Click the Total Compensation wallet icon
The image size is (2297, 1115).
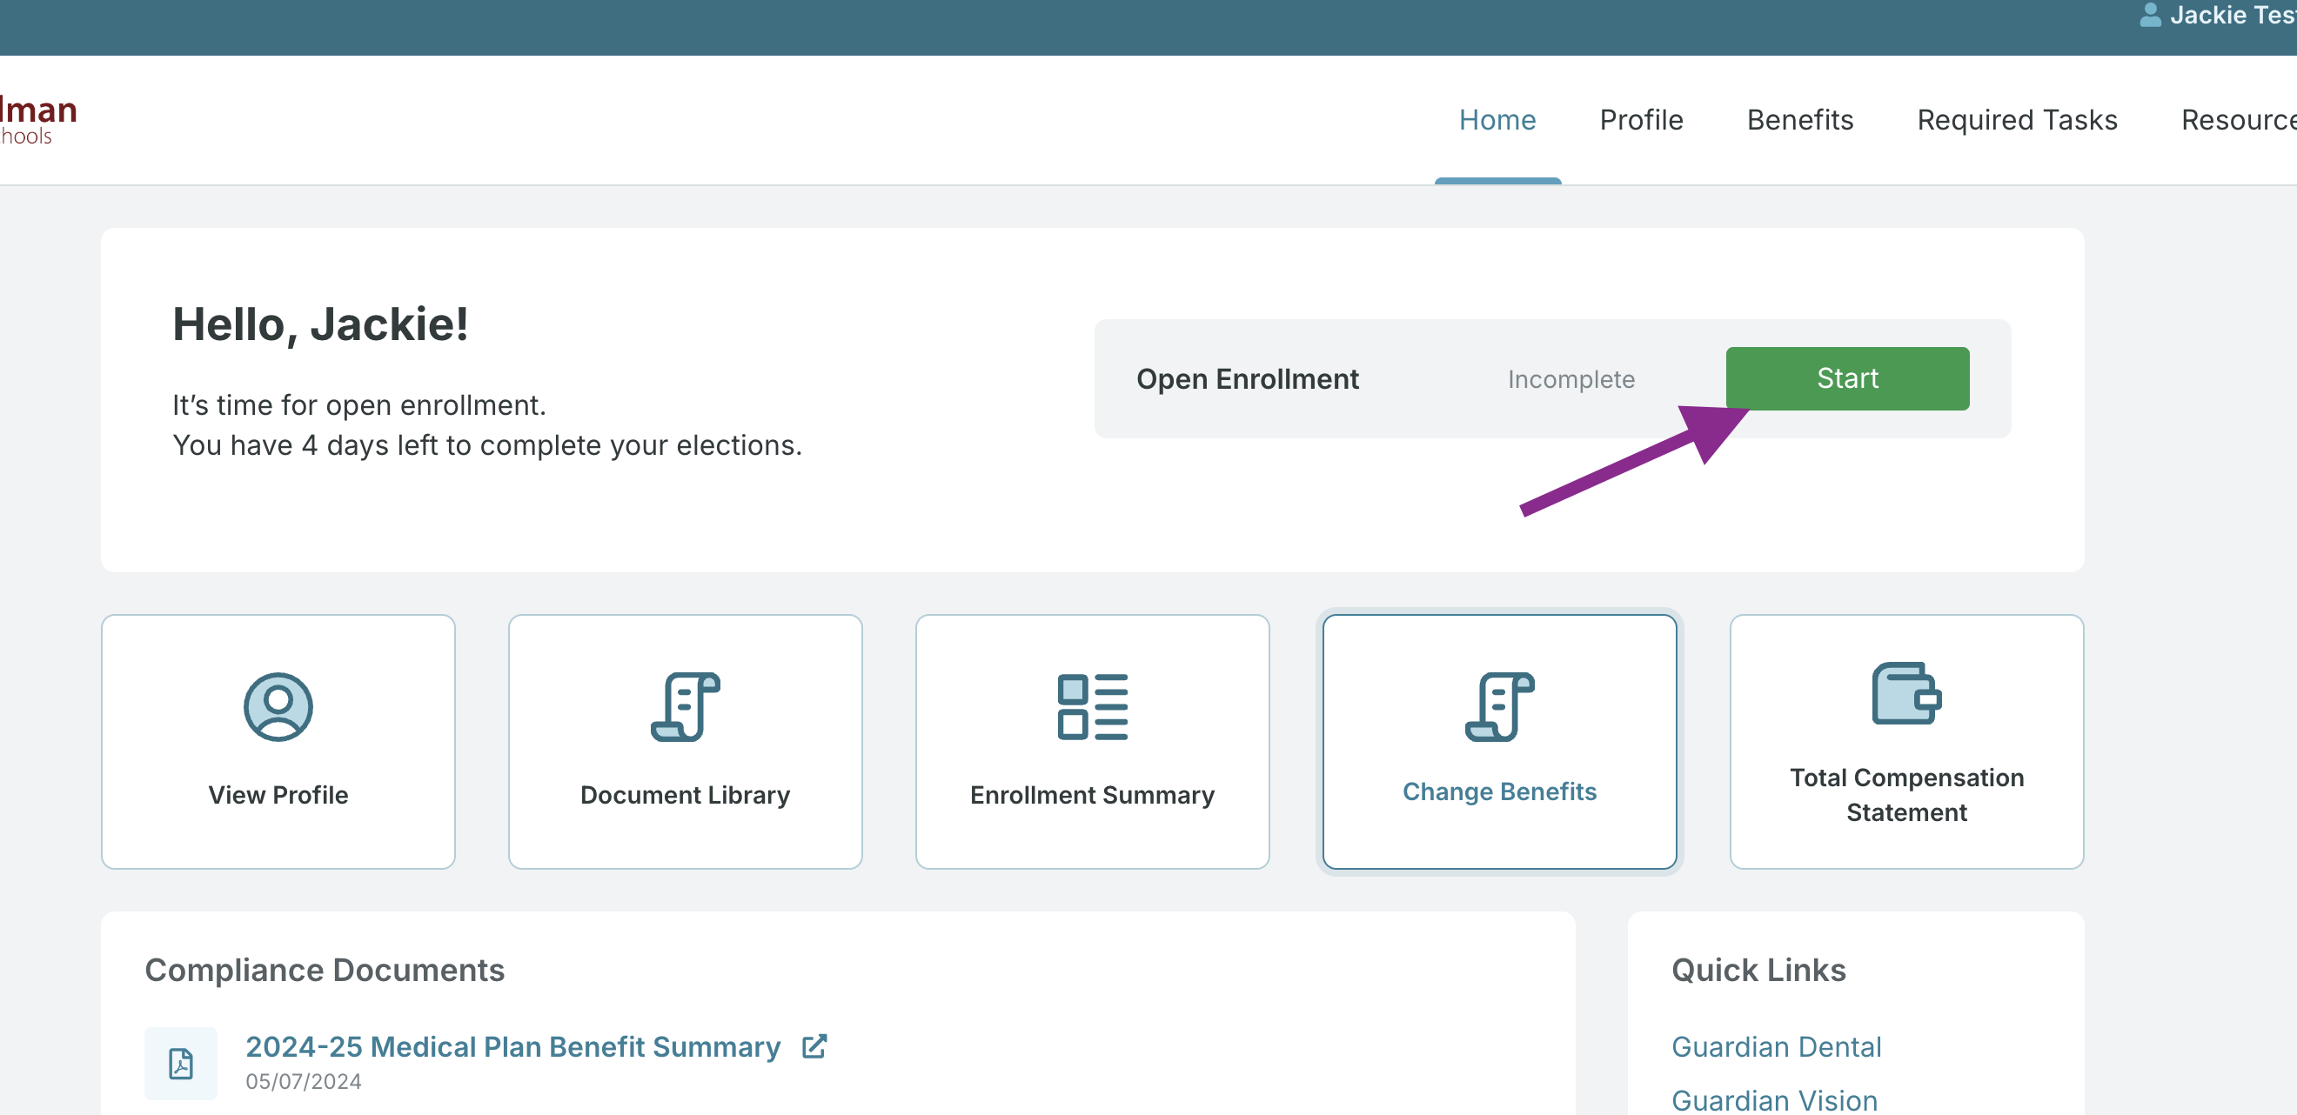click(x=1906, y=693)
